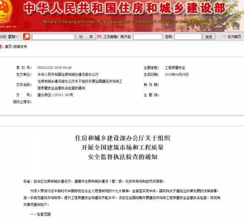Screen dimensions: 244x219
Task: Click the 中华人民共和国住房和城乡建设部 site title banner
Action: (122, 9)
